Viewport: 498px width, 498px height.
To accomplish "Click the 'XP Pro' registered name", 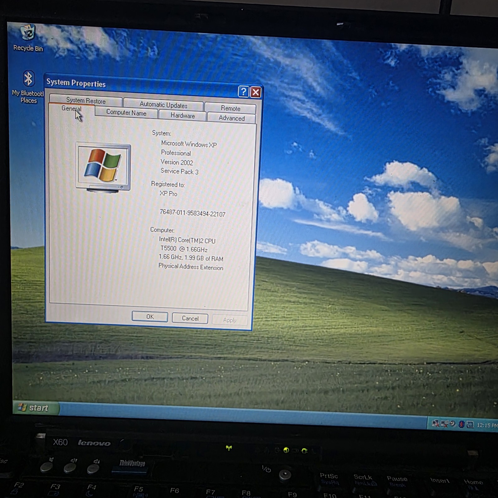I will tap(168, 194).
